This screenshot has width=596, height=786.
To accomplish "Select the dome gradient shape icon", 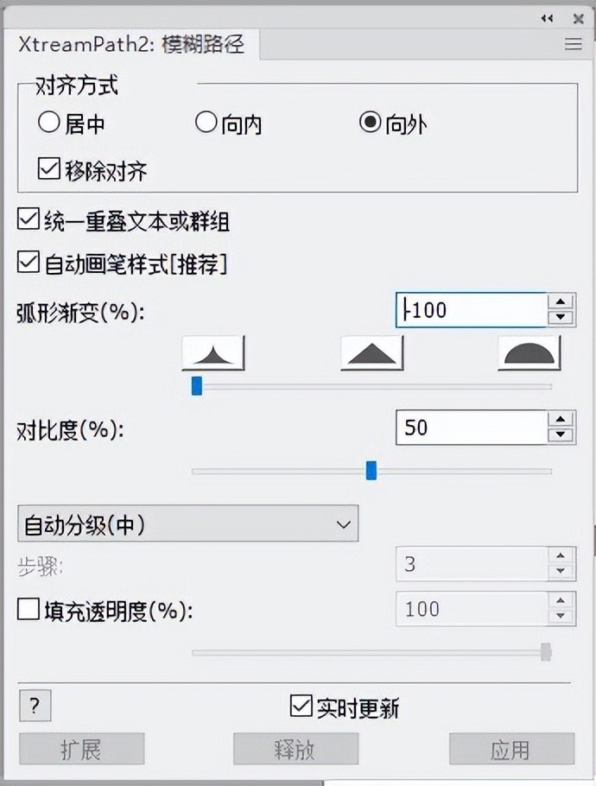I will pyautogui.click(x=529, y=353).
